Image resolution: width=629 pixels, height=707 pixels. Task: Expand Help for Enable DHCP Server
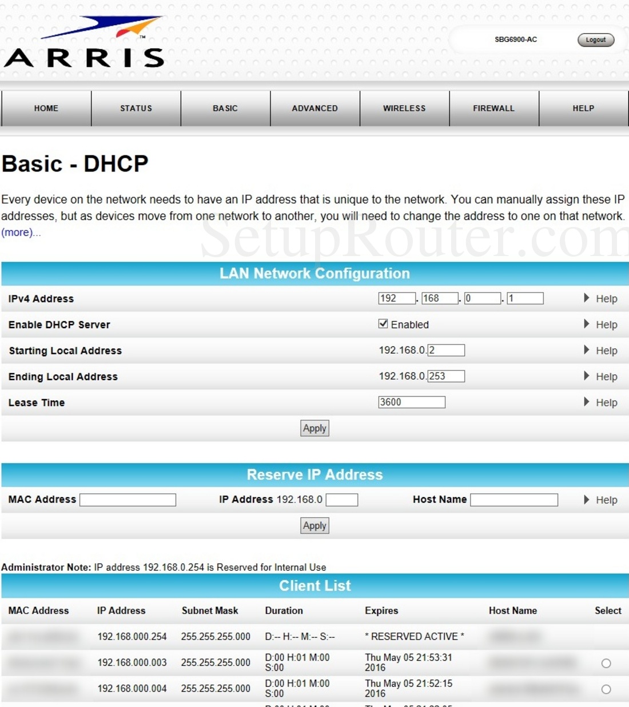600,325
